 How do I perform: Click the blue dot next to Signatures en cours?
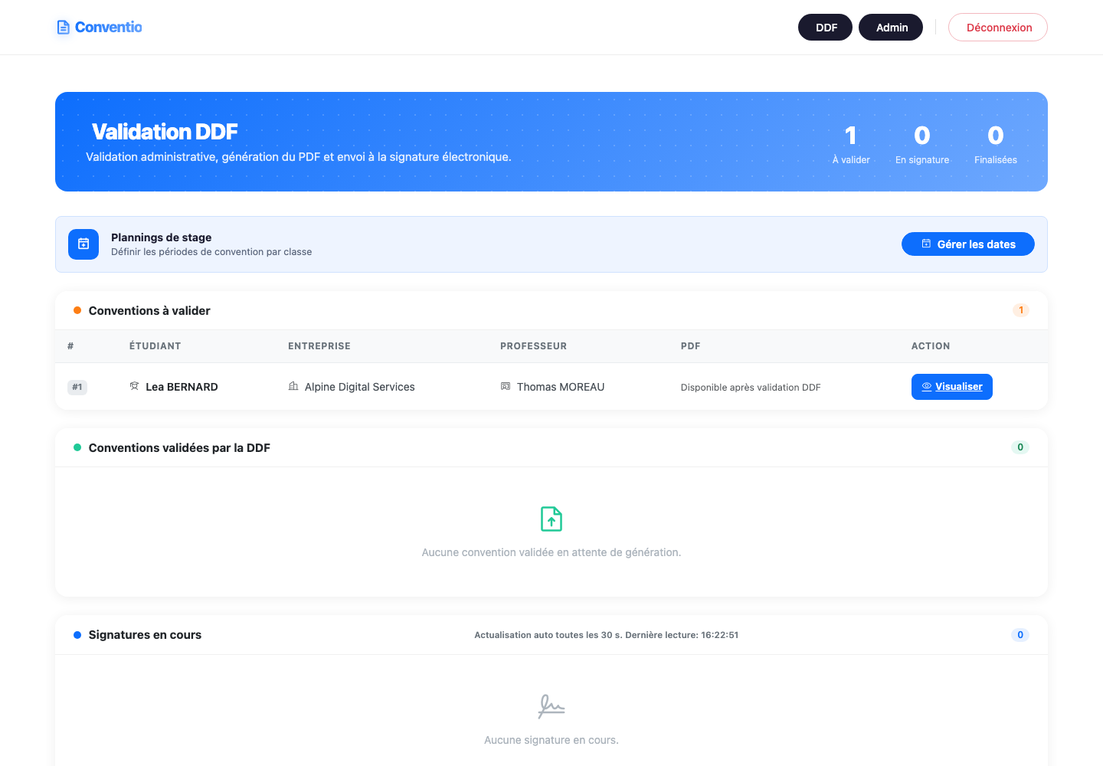point(77,635)
